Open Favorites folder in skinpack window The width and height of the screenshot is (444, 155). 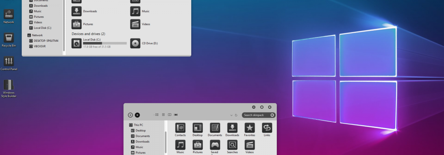250,130
